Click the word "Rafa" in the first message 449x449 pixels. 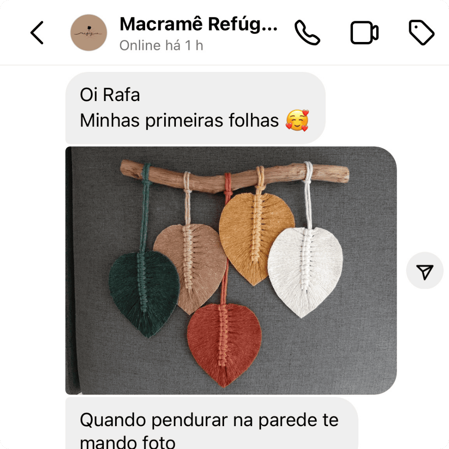(121, 95)
